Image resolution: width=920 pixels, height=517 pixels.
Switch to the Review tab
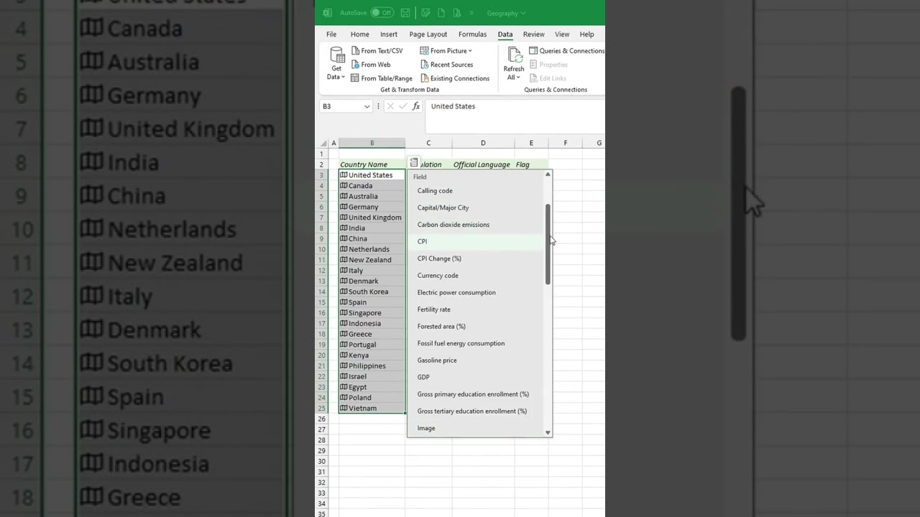click(534, 34)
